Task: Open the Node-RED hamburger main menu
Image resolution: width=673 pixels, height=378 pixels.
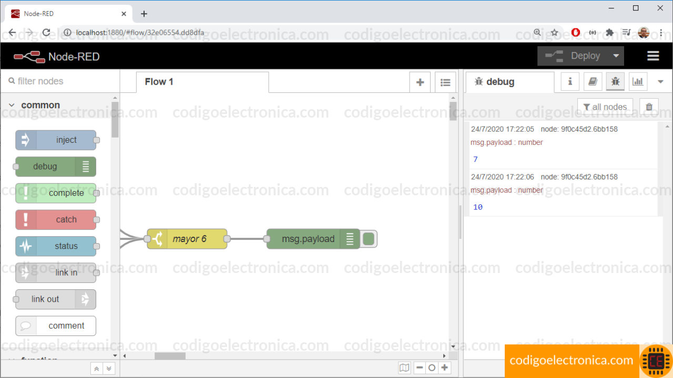Action: 653,56
